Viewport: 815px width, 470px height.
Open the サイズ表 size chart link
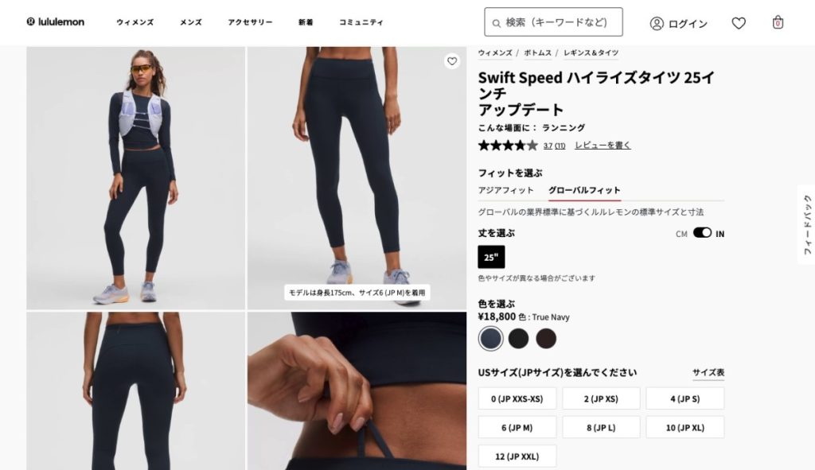pyautogui.click(x=708, y=372)
